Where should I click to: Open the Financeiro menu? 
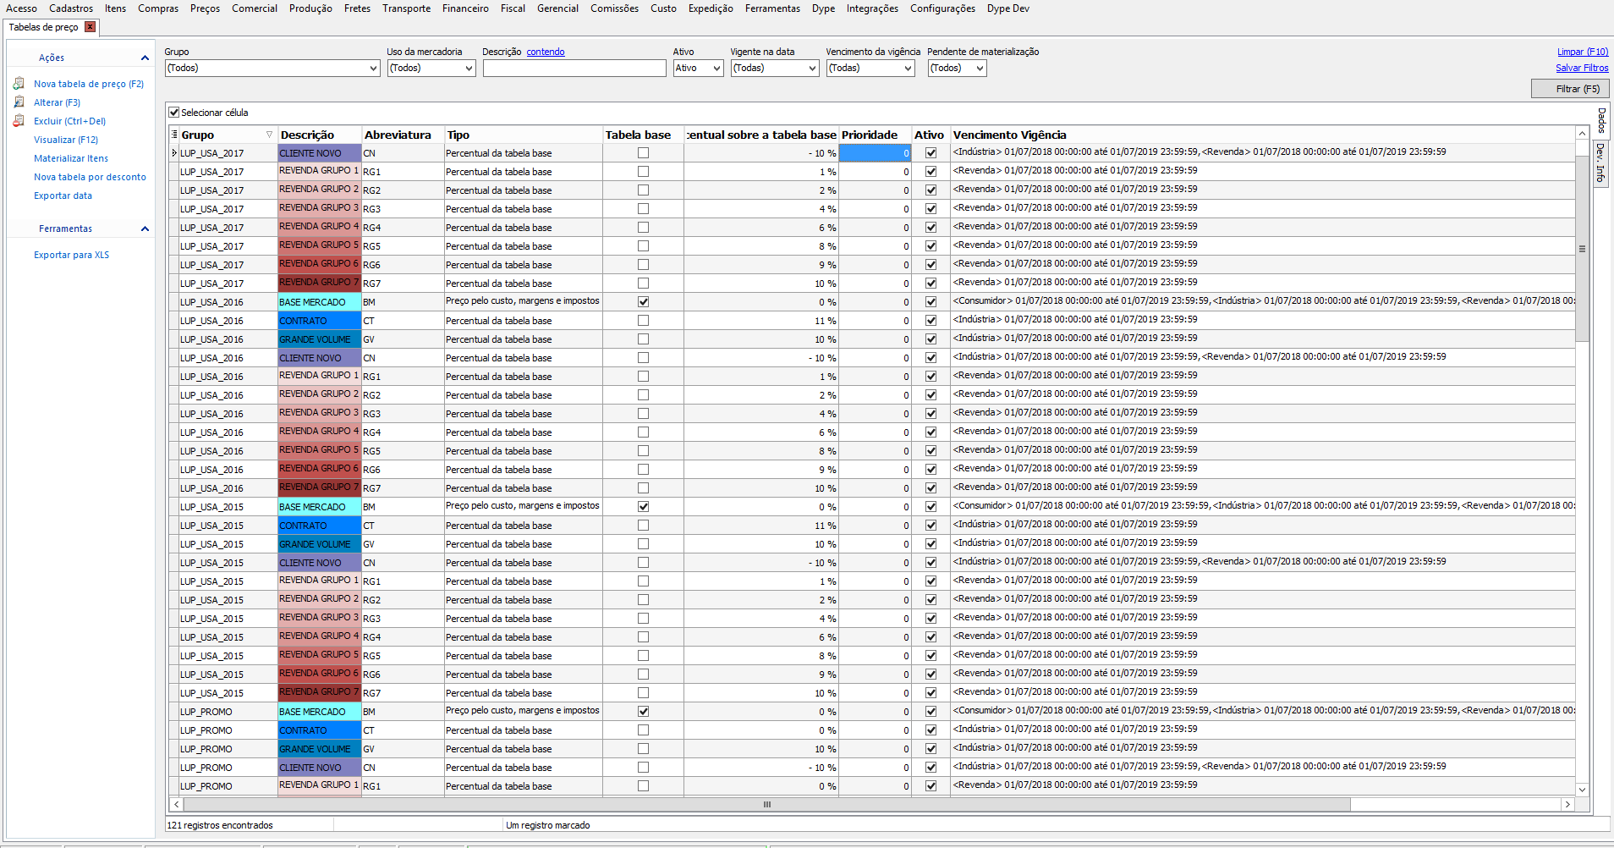click(465, 8)
